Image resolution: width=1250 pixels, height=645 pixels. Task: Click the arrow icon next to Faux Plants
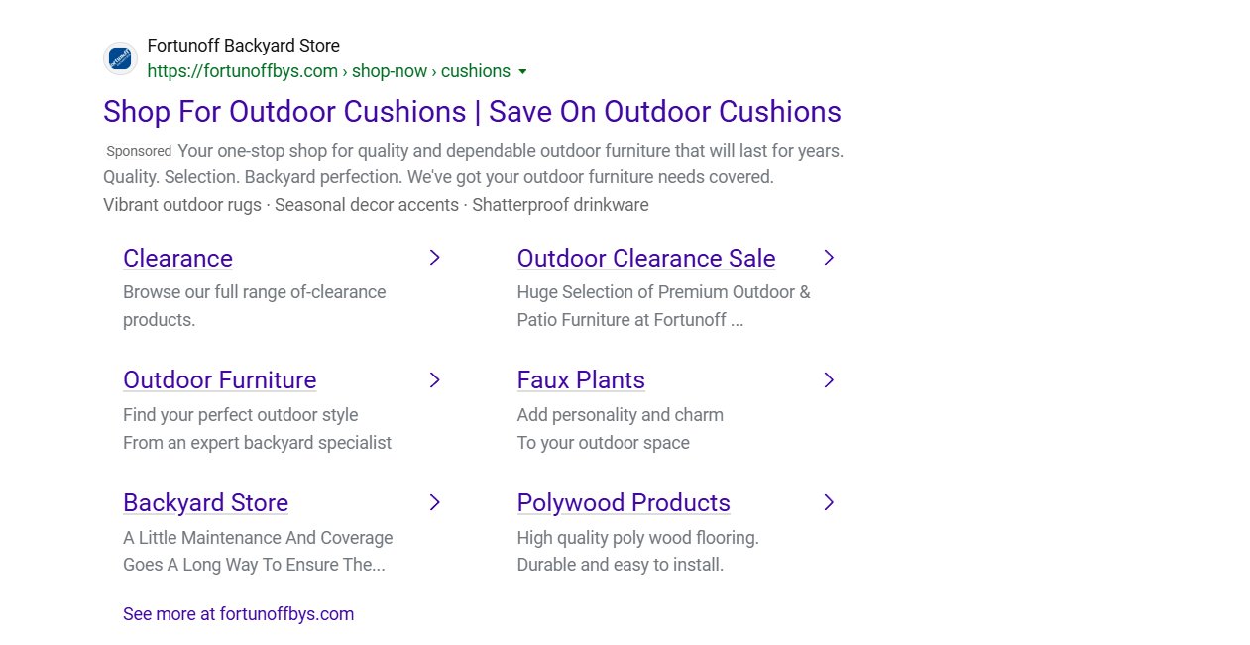829,380
